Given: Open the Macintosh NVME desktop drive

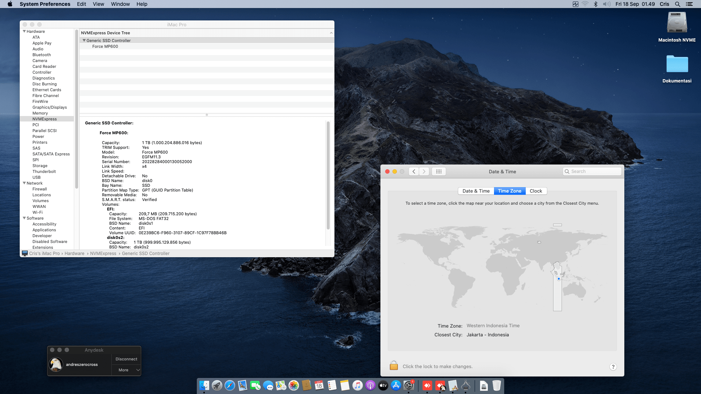Looking at the screenshot, I should coord(677,27).
